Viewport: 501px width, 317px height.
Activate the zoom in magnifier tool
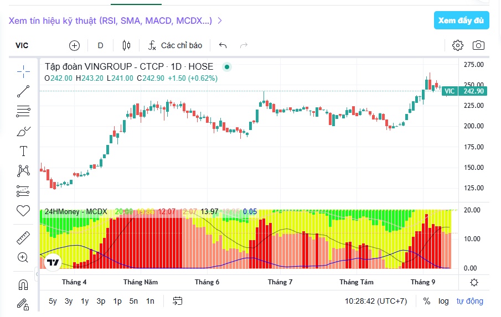click(x=23, y=257)
